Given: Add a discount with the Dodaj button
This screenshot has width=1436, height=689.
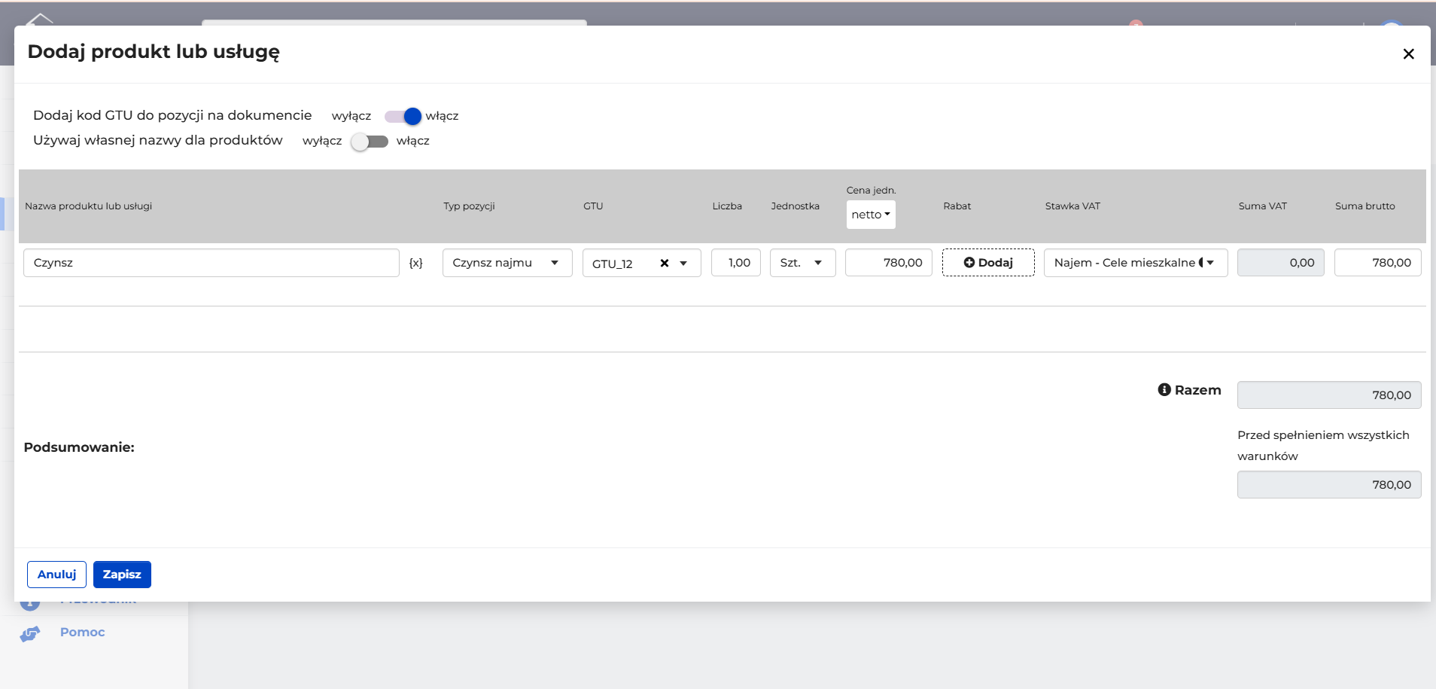Looking at the screenshot, I should click(988, 263).
